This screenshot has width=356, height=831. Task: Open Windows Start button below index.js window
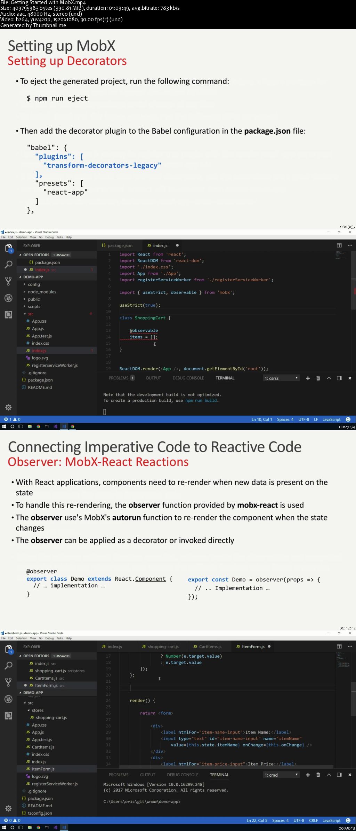point(4,426)
